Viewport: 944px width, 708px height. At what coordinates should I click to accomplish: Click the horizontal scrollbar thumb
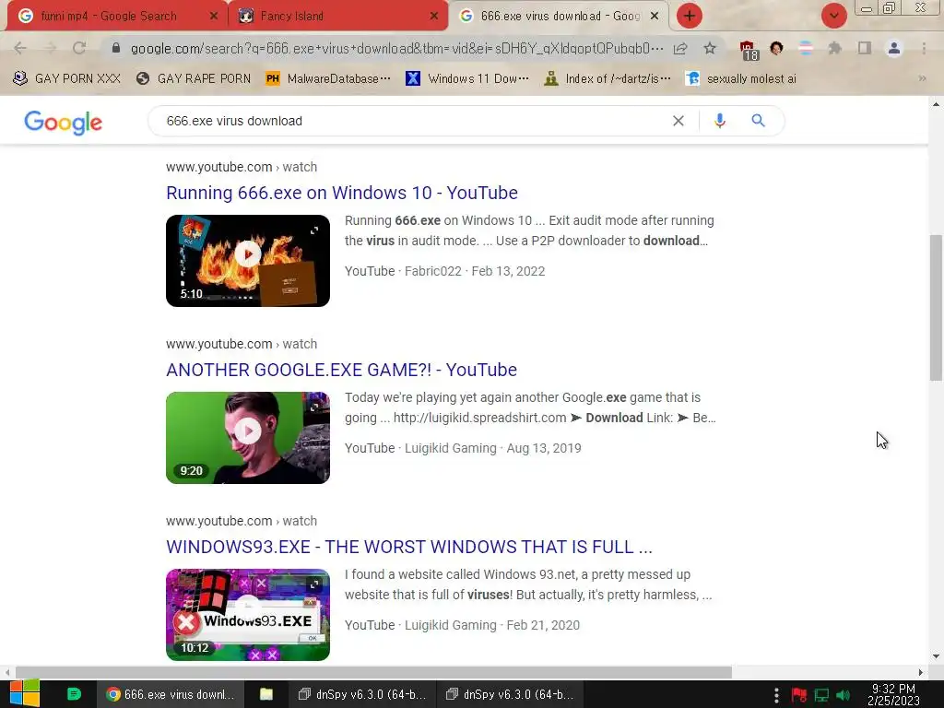point(373,672)
